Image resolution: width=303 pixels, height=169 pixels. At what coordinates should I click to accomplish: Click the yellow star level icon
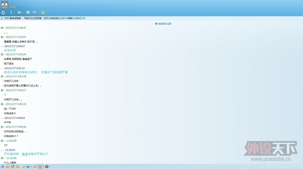coord(11,7)
